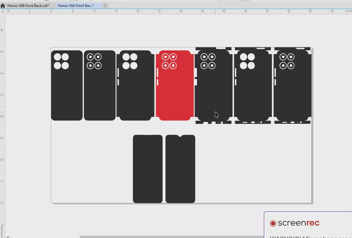Screen dimensions: 352x238
Task: Click the screenrec record logo icon
Action: 273,223
